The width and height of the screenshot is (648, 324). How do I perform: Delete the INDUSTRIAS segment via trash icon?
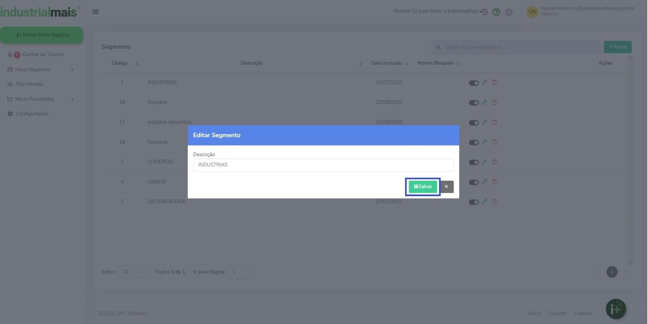[x=495, y=83]
